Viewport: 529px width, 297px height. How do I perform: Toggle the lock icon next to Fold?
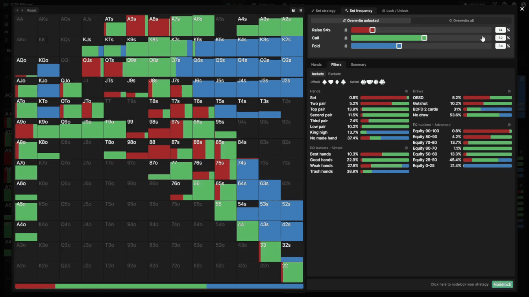(346, 46)
